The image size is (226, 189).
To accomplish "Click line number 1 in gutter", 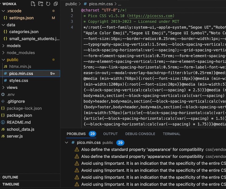I will pos(72,10).
